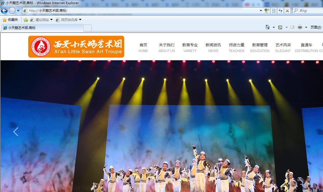Open the print options dropdown arrow

[306, 27]
